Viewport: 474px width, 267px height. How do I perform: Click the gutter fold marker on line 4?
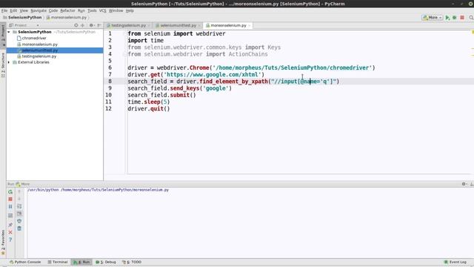click(124, 54)
